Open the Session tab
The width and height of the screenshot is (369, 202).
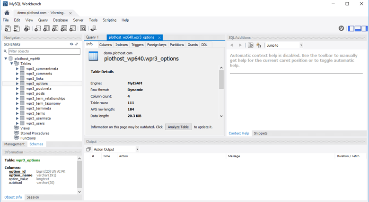[33, 197]
